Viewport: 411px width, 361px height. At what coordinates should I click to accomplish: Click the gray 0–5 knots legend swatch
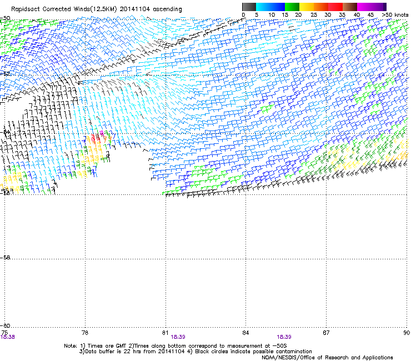tap(249, 7)
